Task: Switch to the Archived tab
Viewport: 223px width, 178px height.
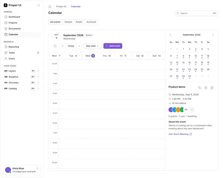Action: (x=91, y=22)
